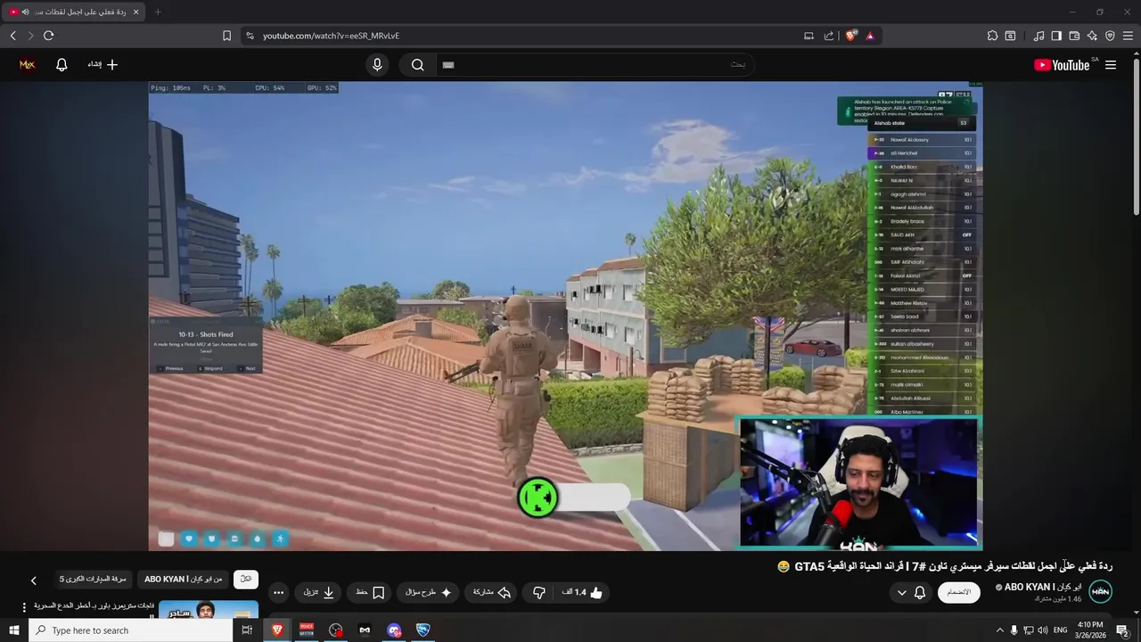Screen dimensions: 1141x642
Task: Open Brave browser taskbar icon
Action: click(277, 630)
